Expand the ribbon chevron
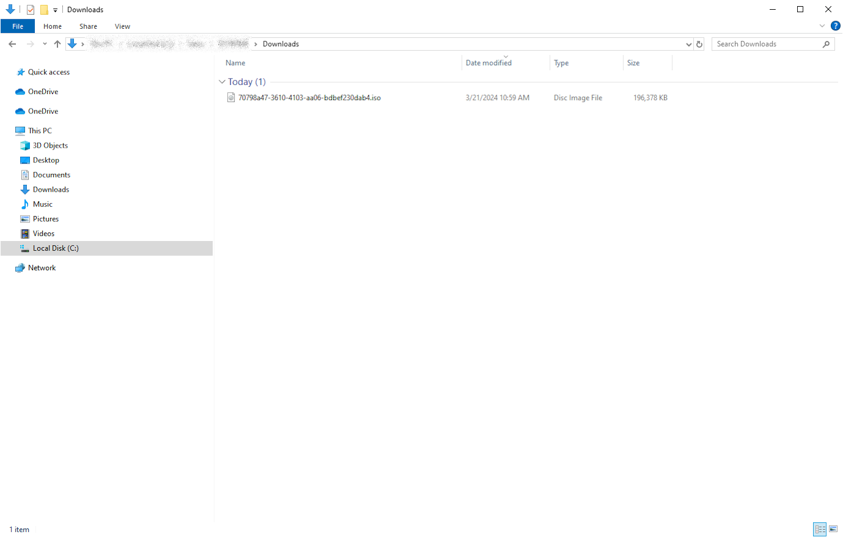 click(822, 26)
